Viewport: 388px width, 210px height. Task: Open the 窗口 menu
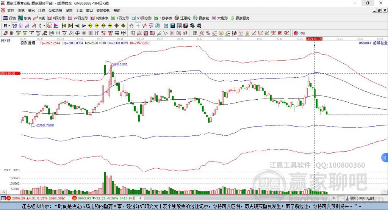coord(89,10)
